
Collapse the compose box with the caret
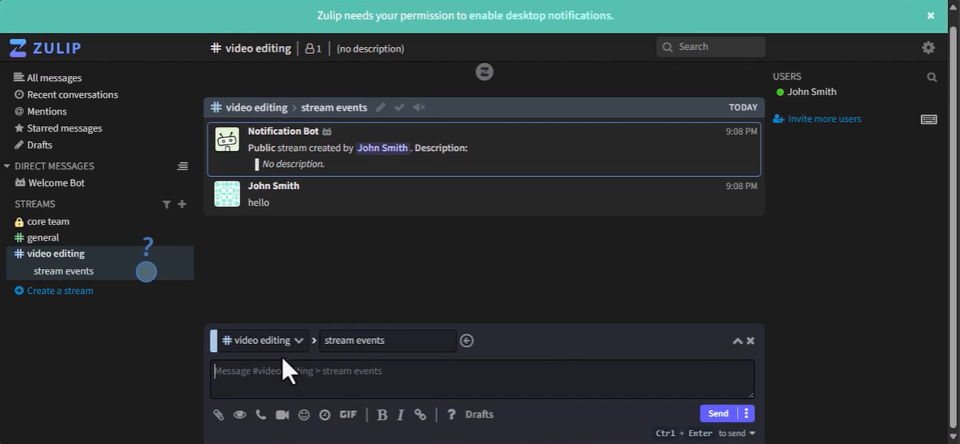click(737, 341)
